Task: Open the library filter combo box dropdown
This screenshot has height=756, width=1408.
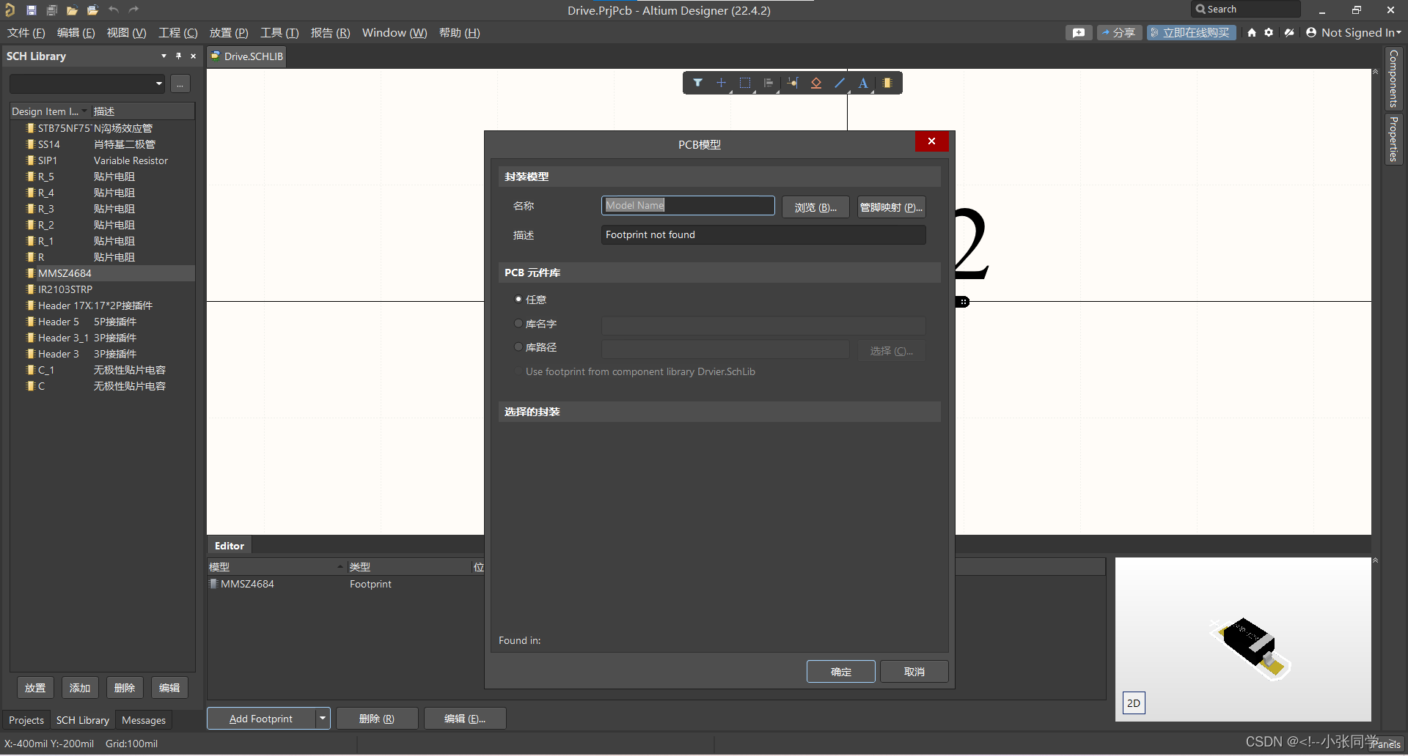Action: 158,84
